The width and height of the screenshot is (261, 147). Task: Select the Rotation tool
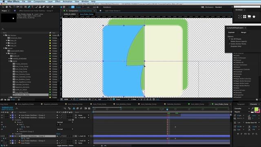(x=15, y=7)
